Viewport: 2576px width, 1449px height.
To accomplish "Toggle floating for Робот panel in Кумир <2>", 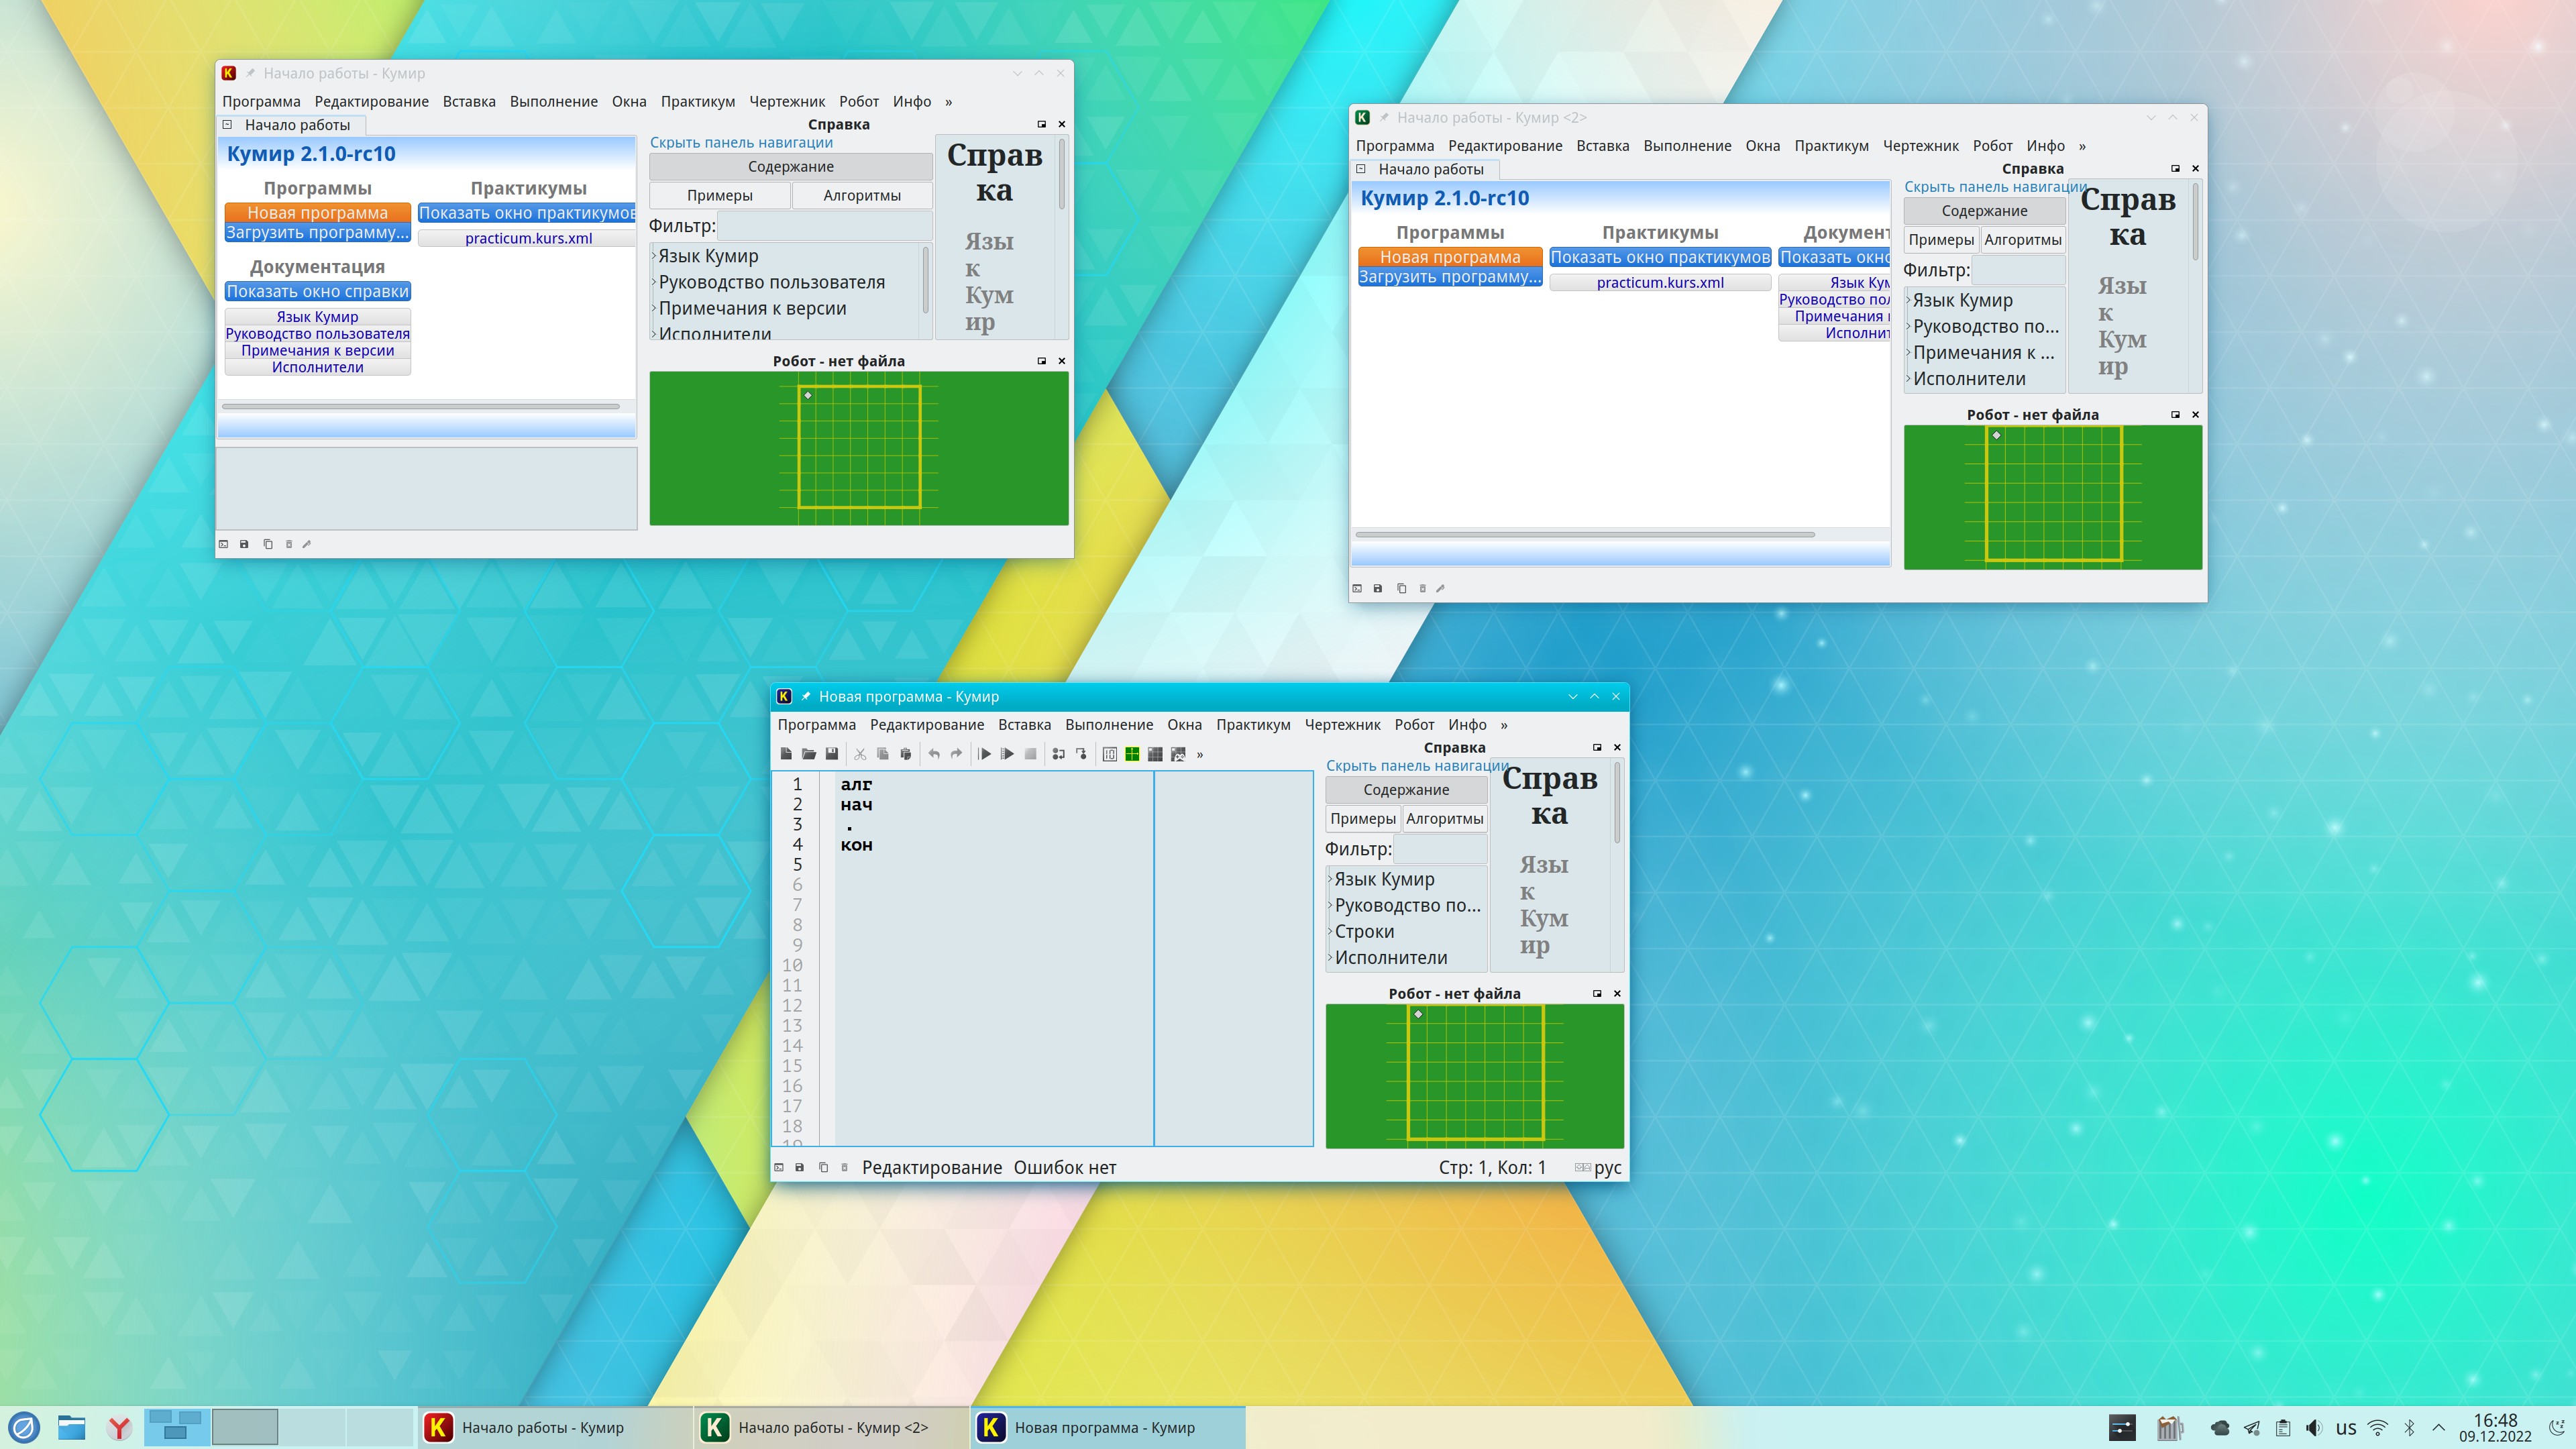I will [2175, 414].
